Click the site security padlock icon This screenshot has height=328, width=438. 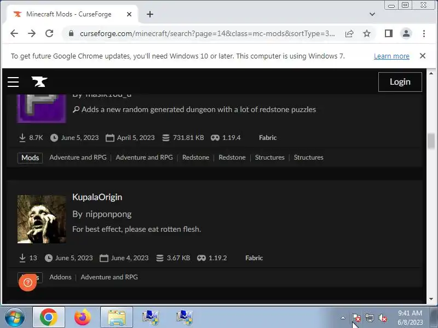tap(71, 34)
